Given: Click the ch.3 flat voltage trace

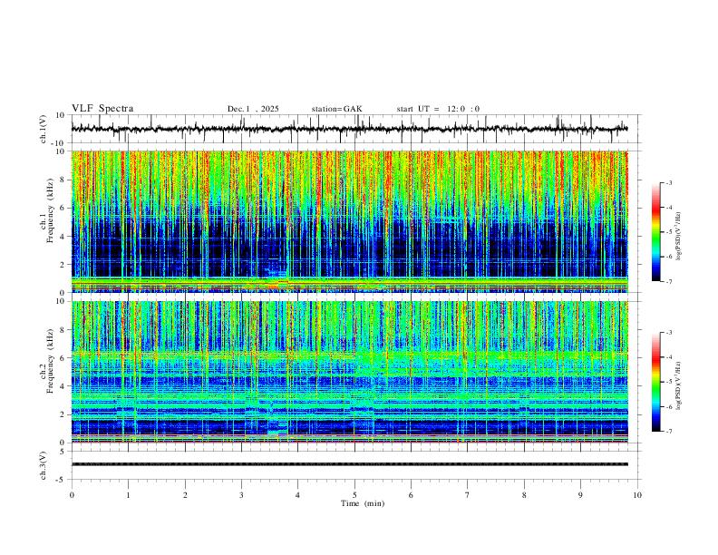Looking at the screenshot, I should point(349,464).
